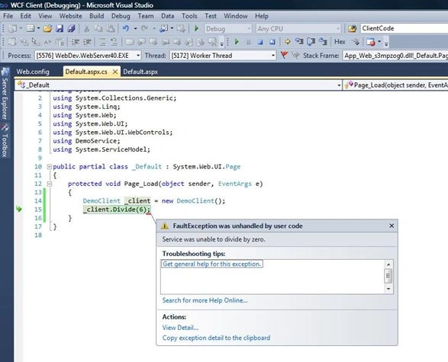The image size is (448, 362).
Task: Toggle Hex display mode
Action: pyautogui.click(x=340, y=42)
